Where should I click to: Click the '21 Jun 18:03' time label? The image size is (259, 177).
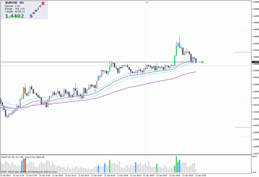pos(58,175)
